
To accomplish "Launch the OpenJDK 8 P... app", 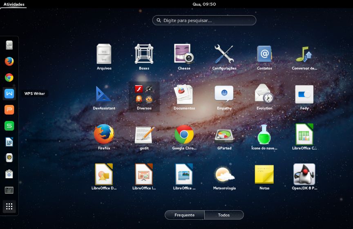I will 304,177.
